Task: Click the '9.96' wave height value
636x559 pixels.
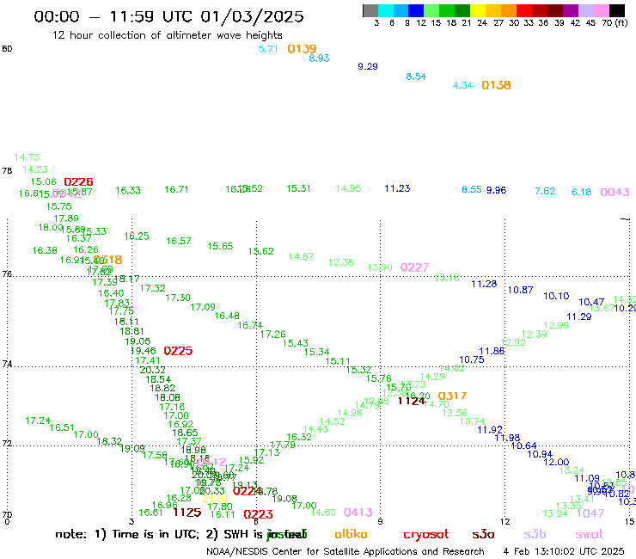Action: [x=496, y=190]
